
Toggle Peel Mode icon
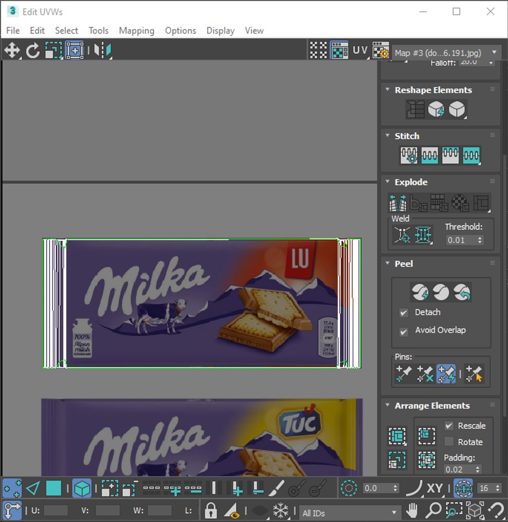(x=441, y=292)
